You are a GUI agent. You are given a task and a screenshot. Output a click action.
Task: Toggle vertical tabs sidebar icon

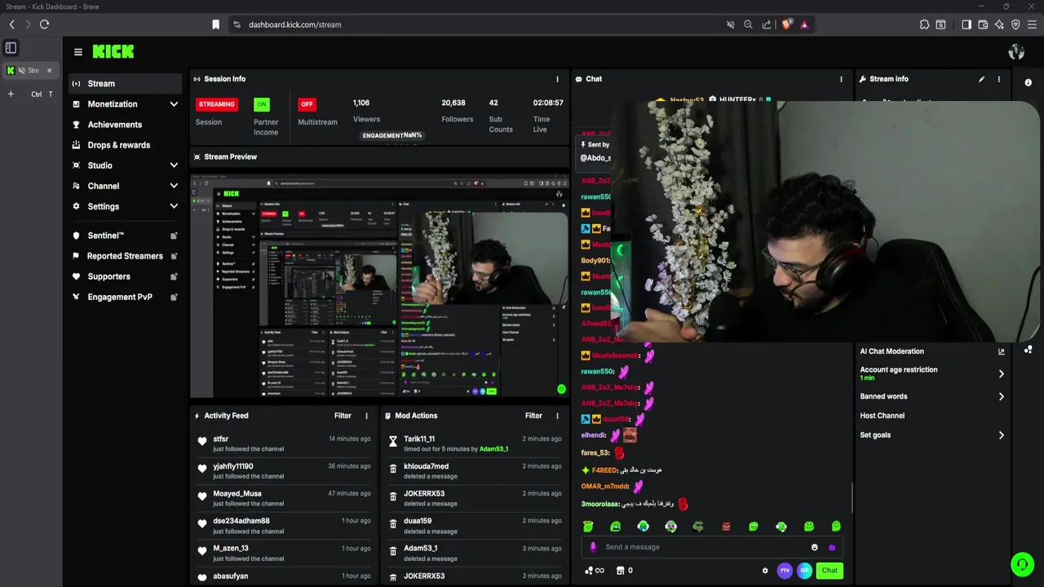pos(11,48)
